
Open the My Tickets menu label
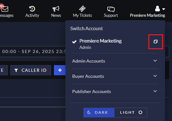(82, 16)
